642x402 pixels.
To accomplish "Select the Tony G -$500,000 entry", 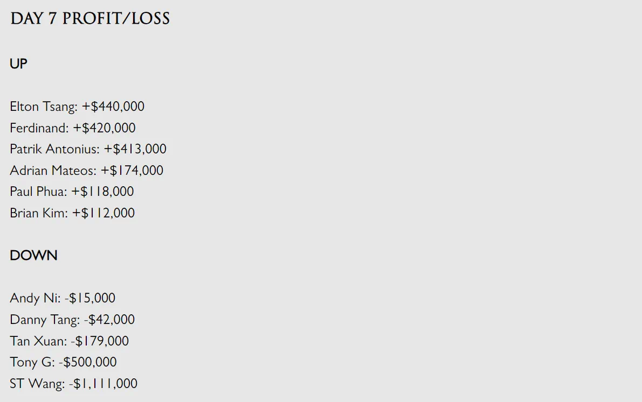I will tap(63, 362).
